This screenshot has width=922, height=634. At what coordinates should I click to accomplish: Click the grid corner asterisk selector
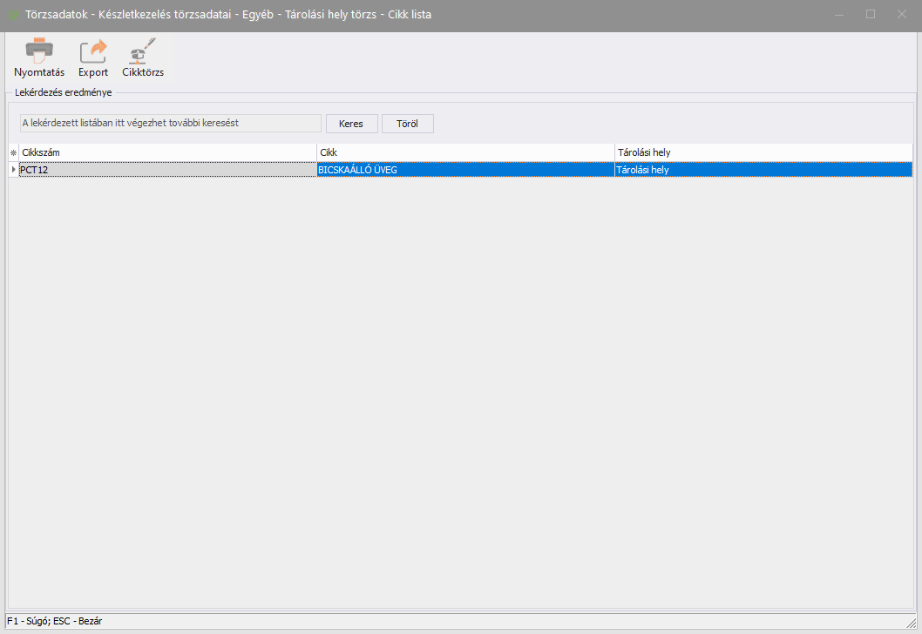pos(13,153)
